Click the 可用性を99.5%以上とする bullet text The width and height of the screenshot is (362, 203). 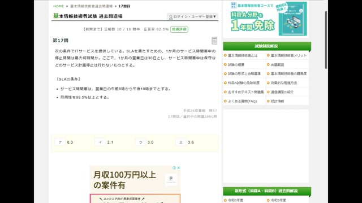(85, 98)
